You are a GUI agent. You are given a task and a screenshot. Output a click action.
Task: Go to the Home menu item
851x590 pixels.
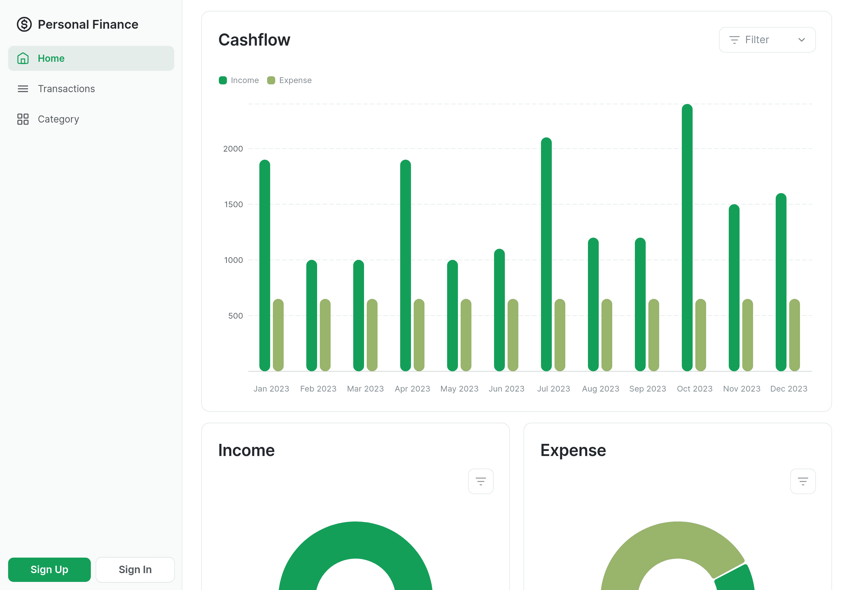point(91,58)
